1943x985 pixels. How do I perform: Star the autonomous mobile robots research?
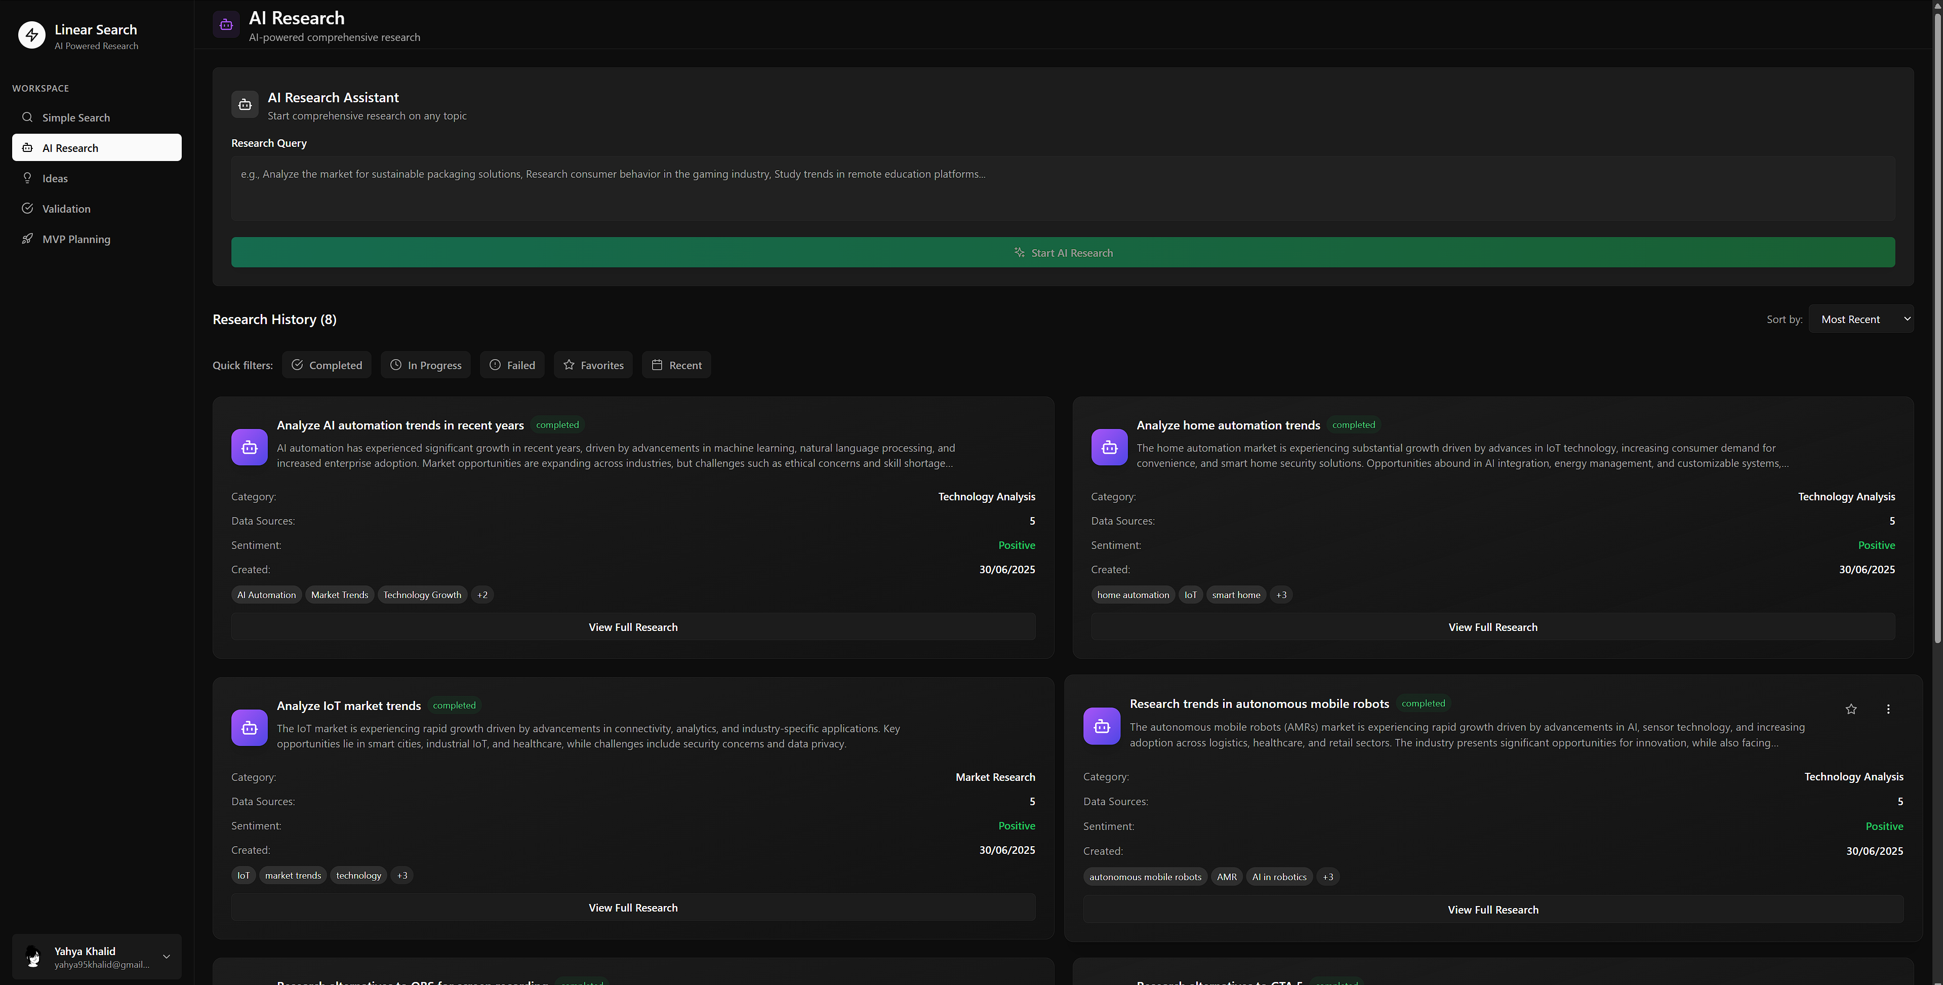pyautogui.click(x=1850, y=709)
